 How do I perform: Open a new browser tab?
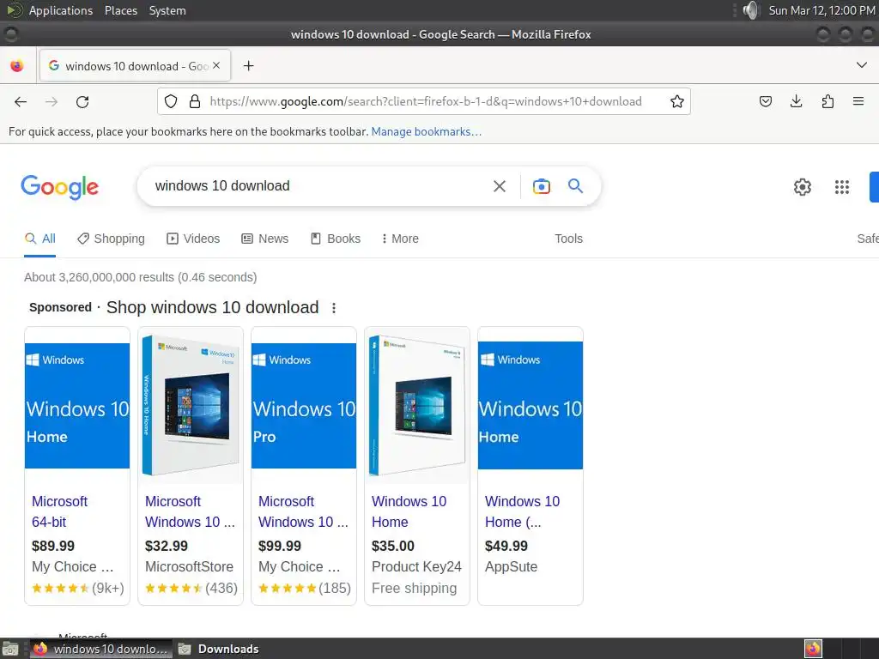[x=248, y=66]
